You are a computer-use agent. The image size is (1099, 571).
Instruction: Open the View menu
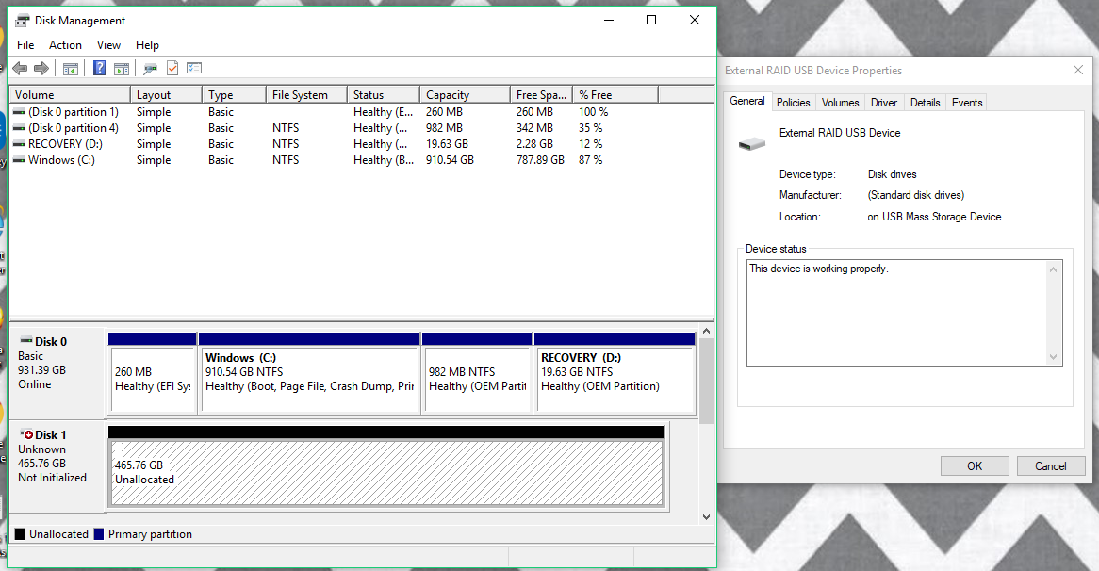click(108, 44)
